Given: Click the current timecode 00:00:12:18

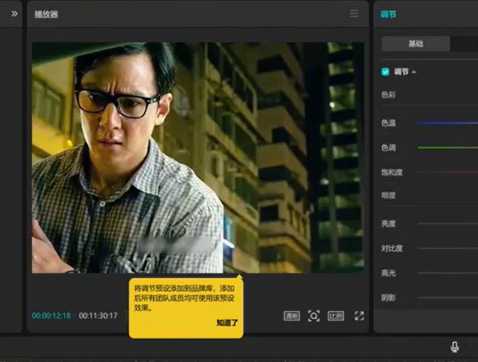Looking at the screenshot, I should pos(51,316).
